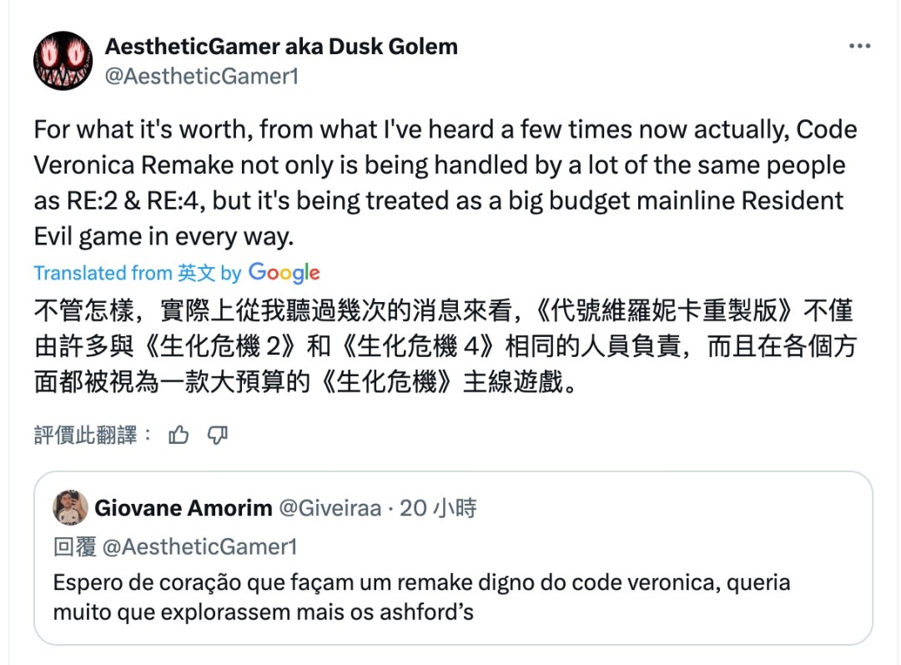This screenshot has width=901, height=665.
Task: Click the thumbs up translation rating icon
Action: point(178,435)
